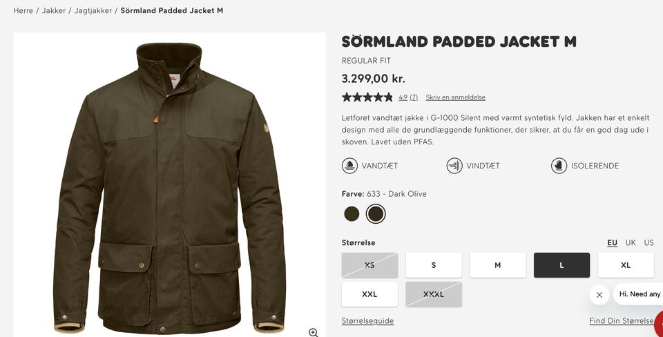Choose size XL

click(626, 265)
